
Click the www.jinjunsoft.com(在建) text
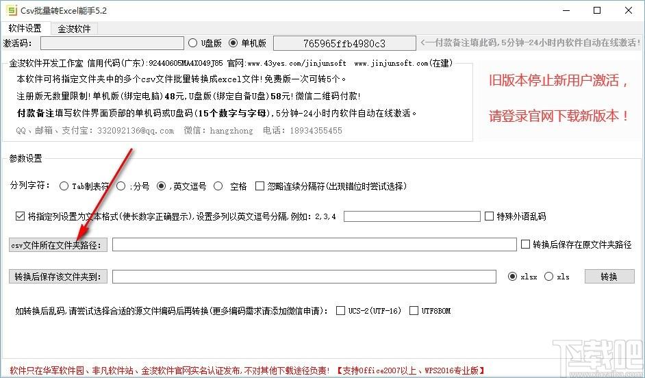tap(403, 64)
